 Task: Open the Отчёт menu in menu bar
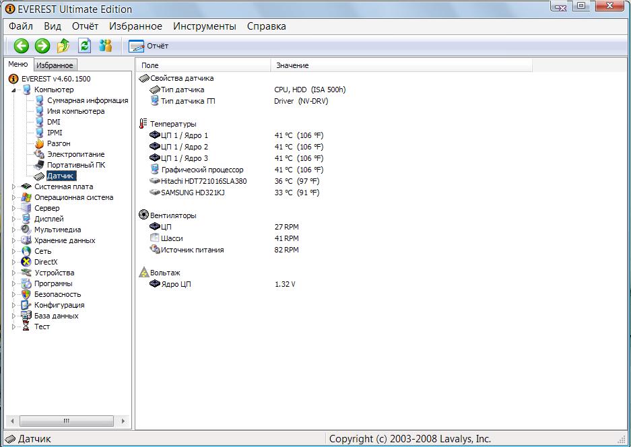click(85, 26)
